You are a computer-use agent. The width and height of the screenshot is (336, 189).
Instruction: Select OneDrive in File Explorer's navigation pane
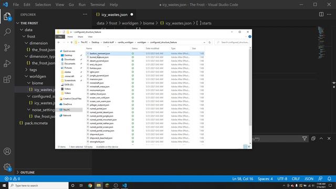(x=67, y=104)
